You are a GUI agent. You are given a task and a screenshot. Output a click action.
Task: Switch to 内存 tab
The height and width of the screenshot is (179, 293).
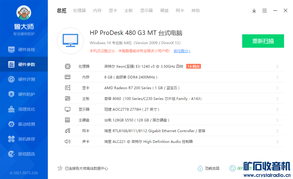97,11
